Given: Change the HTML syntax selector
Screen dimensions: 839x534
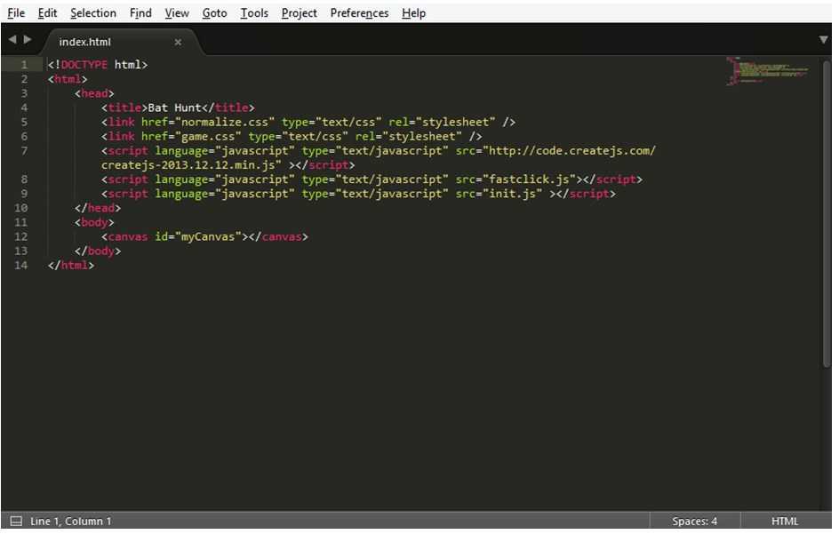Looking at the screenshot, I should [784, 521].
